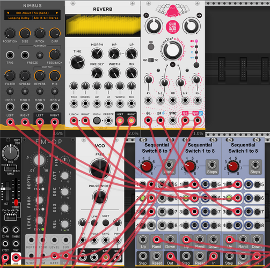Flip the Chronoblob tape/ping-pong slide switch
Screen dimensions: 270x268
point(151,60)
